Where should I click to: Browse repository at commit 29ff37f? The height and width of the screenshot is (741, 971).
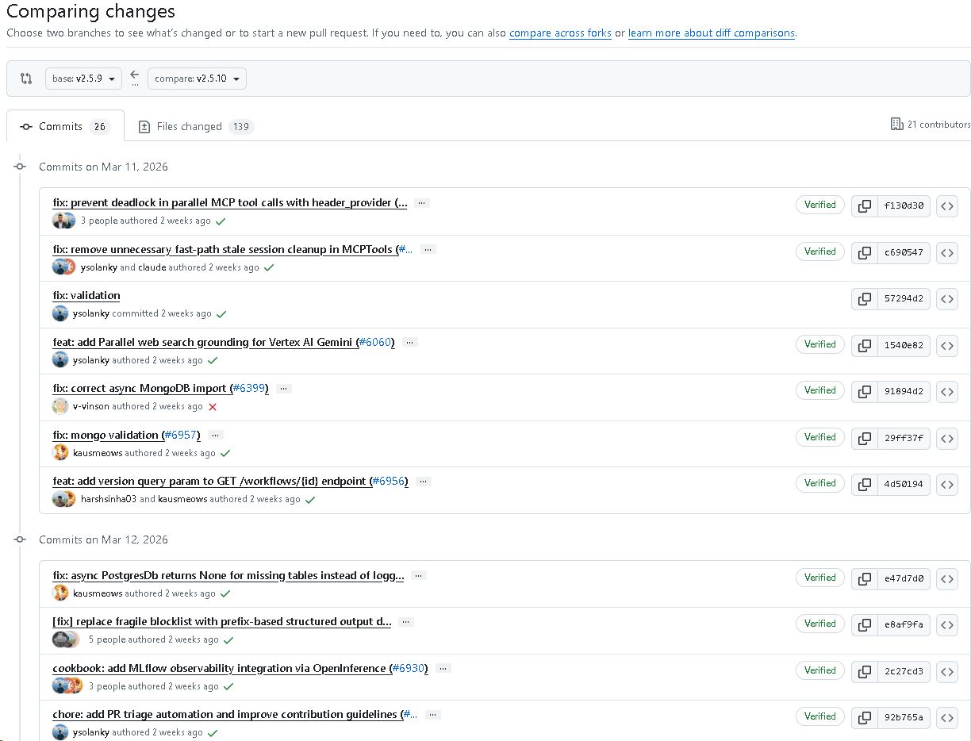[x=947, y=439]
